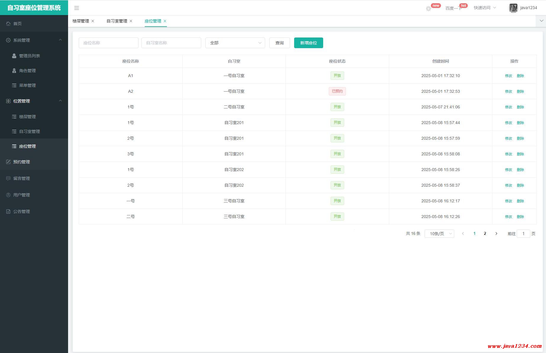Close the 楼层管理 tab

(93, 21)
